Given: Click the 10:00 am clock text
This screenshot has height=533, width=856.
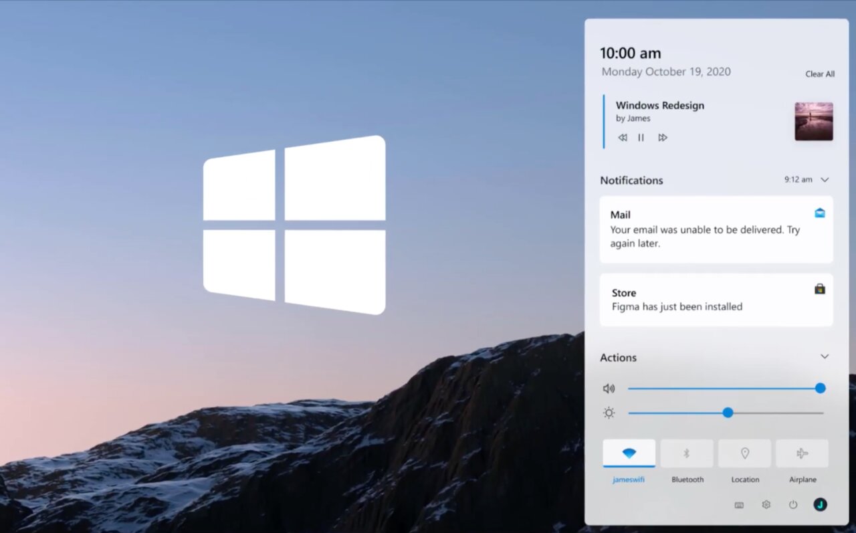Looking at the screenshot, I should (630, 54).
